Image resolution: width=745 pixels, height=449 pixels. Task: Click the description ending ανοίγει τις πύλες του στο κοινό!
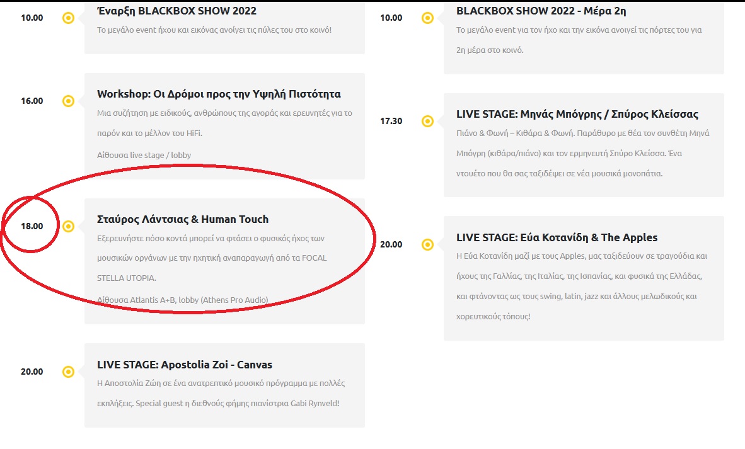(214, 30)
